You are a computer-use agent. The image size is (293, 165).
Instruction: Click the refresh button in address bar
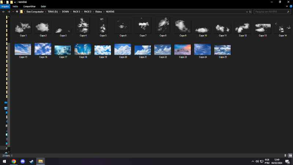pos(250,12)
